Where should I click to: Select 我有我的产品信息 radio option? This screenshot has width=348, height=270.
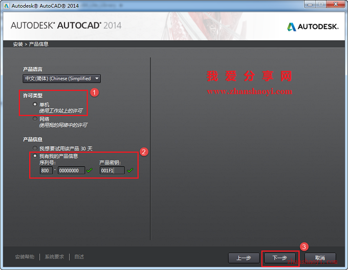coord(35,156)
